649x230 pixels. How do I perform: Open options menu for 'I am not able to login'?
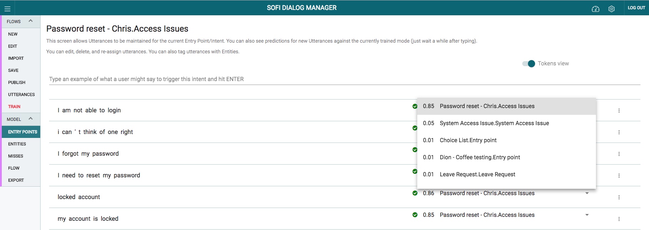(x=619, y=111)
